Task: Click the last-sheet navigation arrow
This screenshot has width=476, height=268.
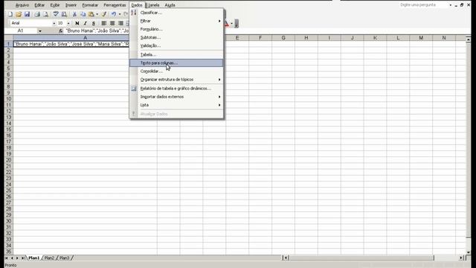Action: point(23,258)
